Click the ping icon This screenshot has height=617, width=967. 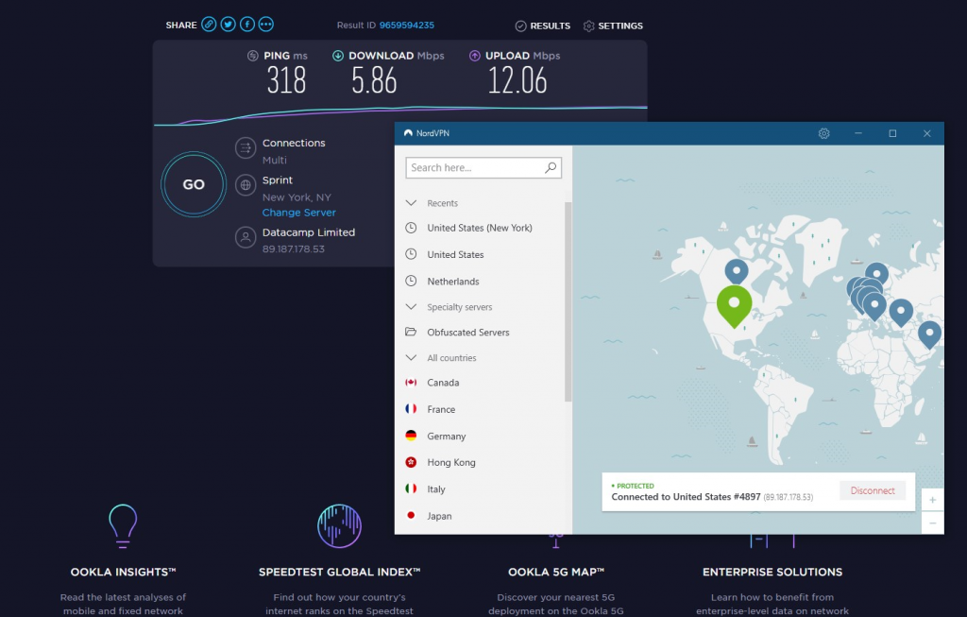point(253,56)
